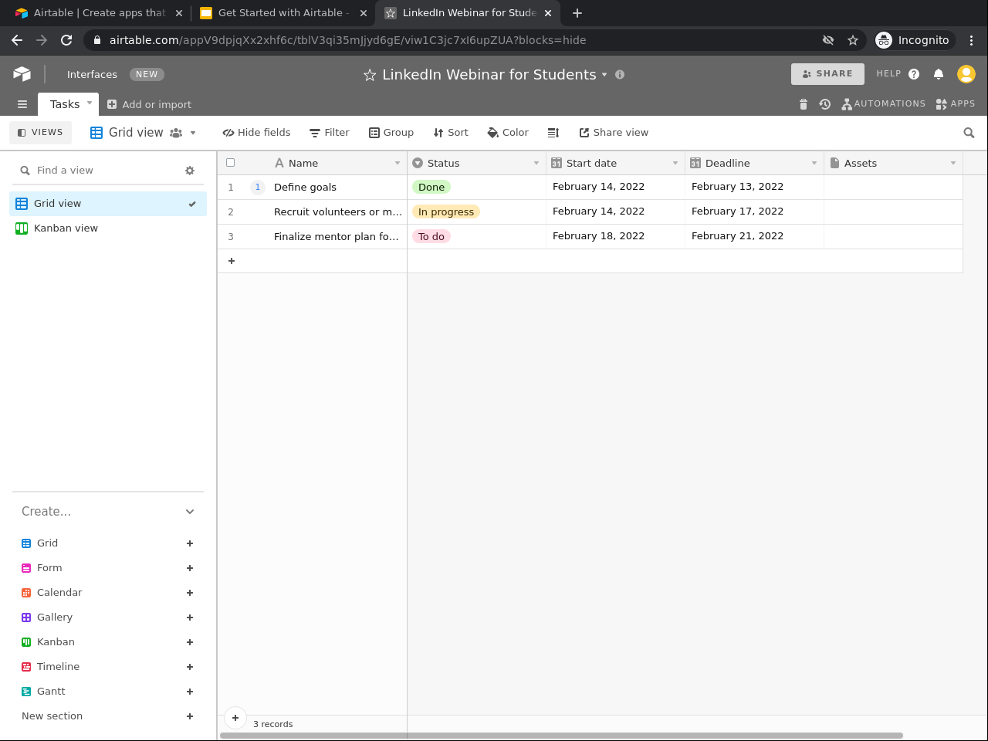The width and height of the screenshot is (988, 741).
Task: Select Grid view in sidebar
Action: pos(108,204)
